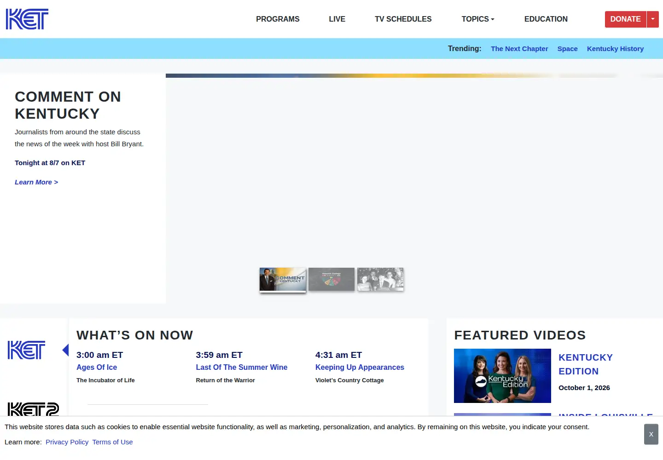Click the episode title The Incubator of Life
The height and width of the screenshot is (460, 663).
point(105,380)
